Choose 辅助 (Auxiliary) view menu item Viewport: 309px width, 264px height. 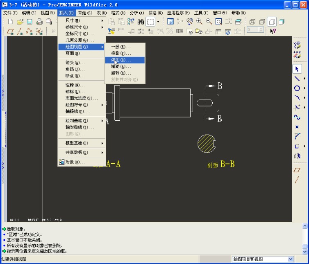coord(125,67)
